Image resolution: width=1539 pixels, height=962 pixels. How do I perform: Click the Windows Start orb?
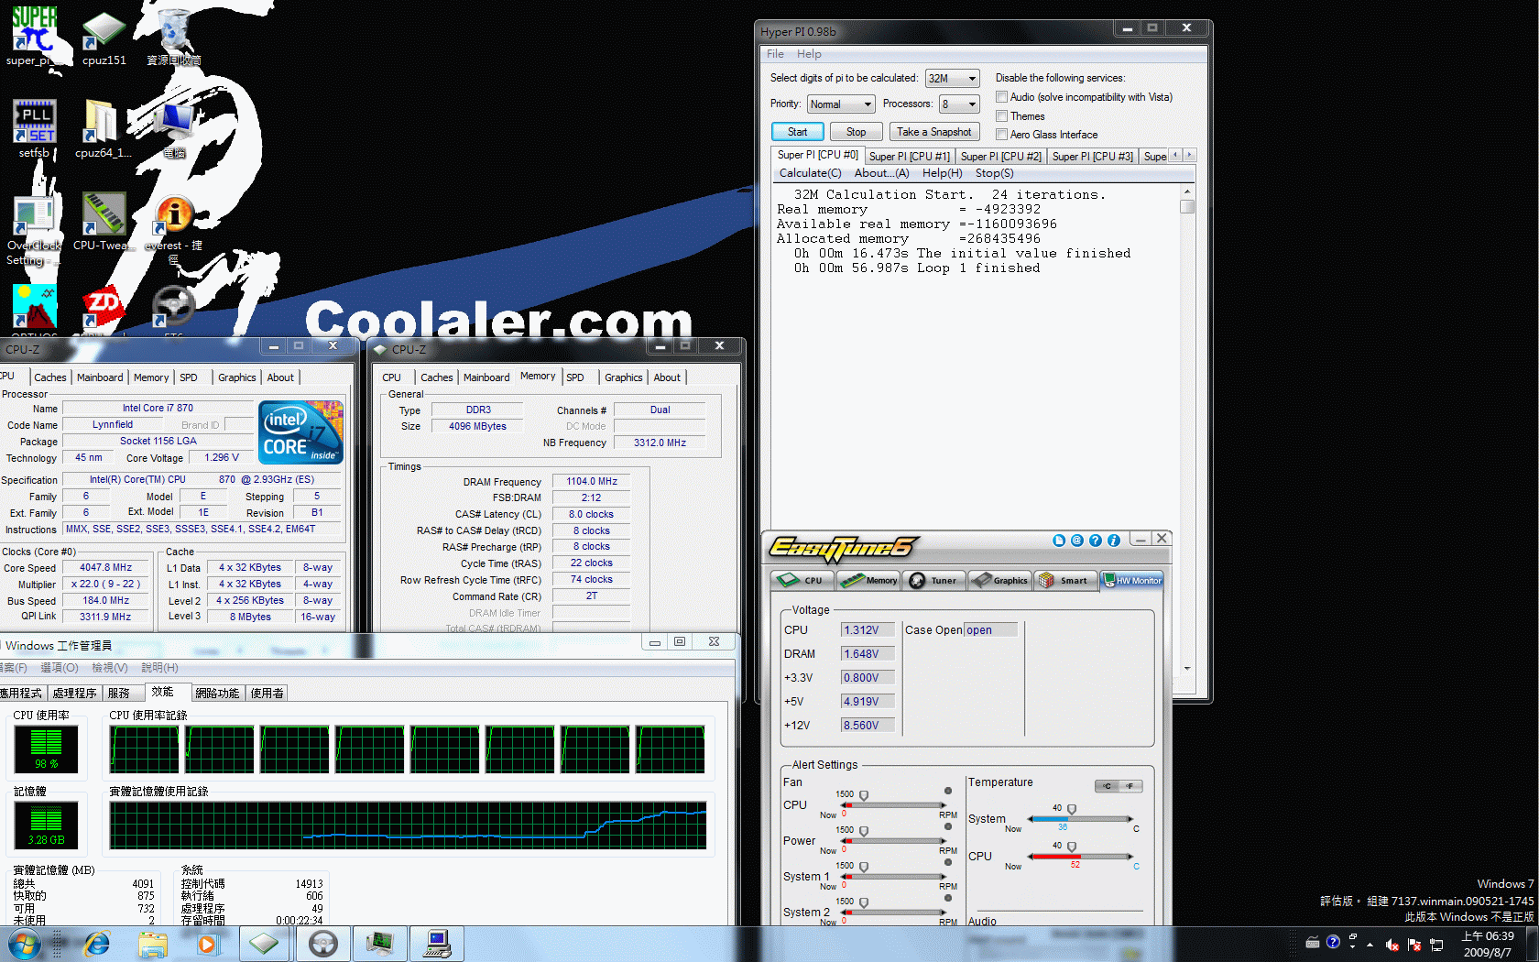coord(24,944)
